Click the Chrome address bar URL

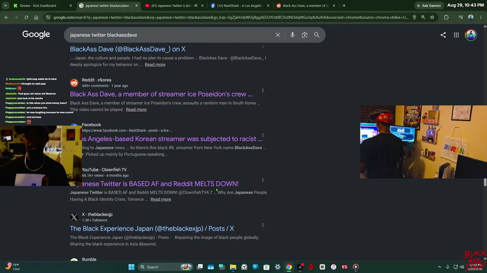(231, 17)
